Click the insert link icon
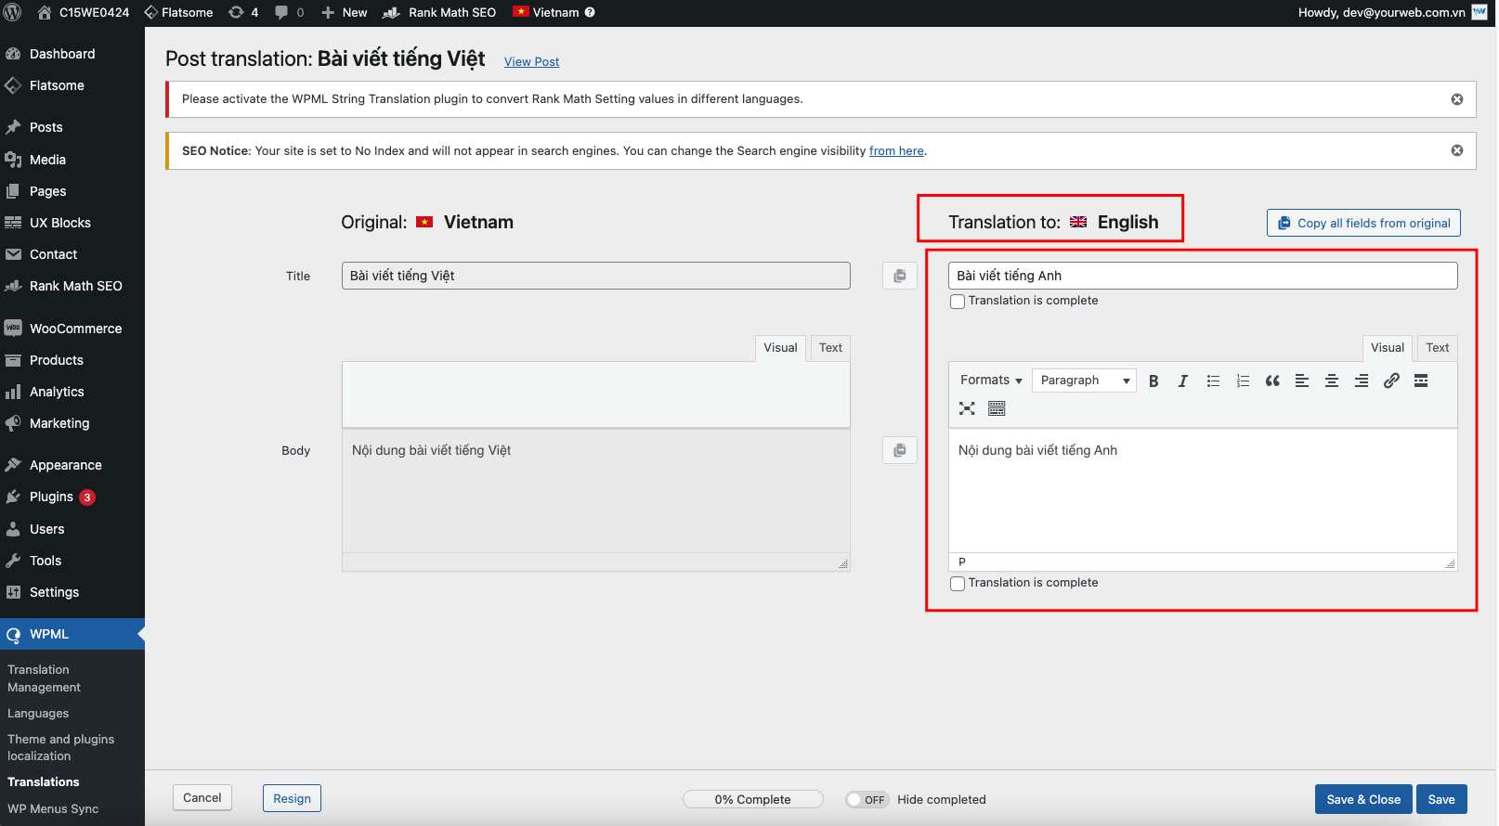The height and width of the screenshot is (826, 1499). (1391, 381)
